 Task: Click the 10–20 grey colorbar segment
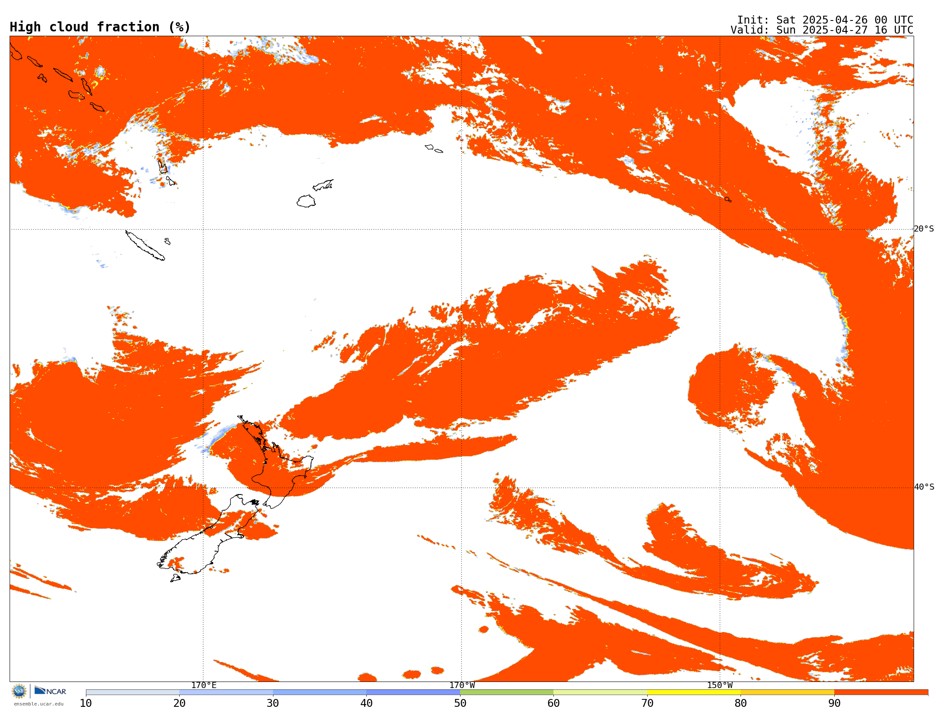133,692
